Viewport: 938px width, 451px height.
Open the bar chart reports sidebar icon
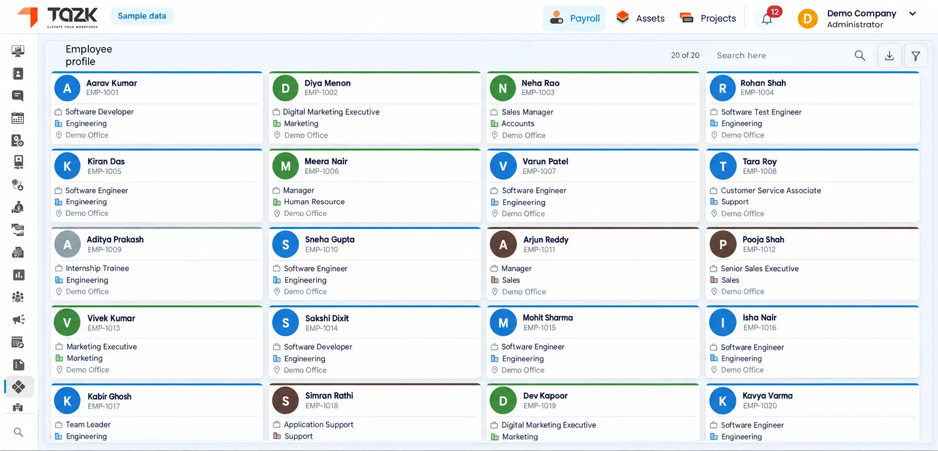point(19,275)
